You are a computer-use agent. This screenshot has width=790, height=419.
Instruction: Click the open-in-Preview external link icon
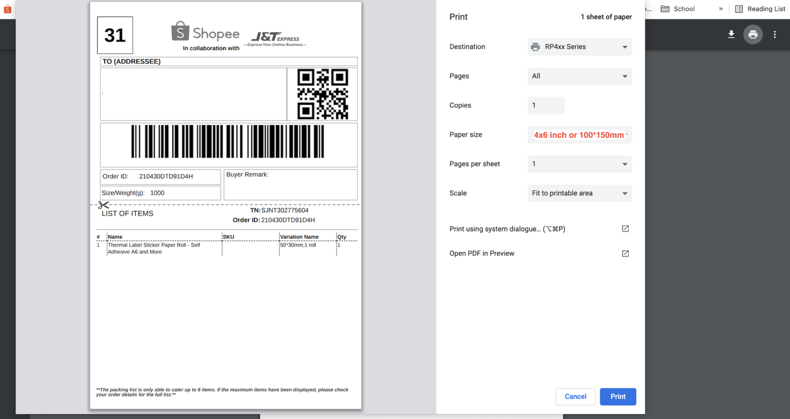(x=625, y=253)
